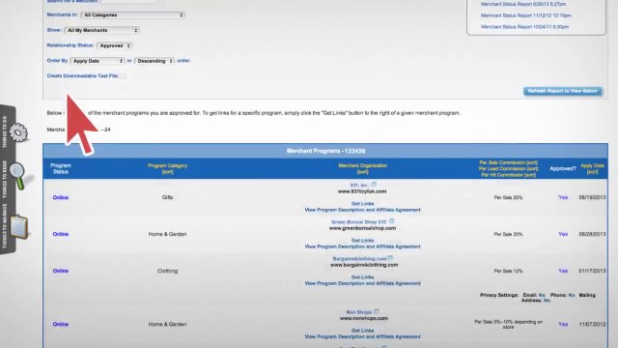The height and width of the screenshot is (348, 618).
Task: Click Get Links for 931toyfun.com
Action: [x=363, y=204]
